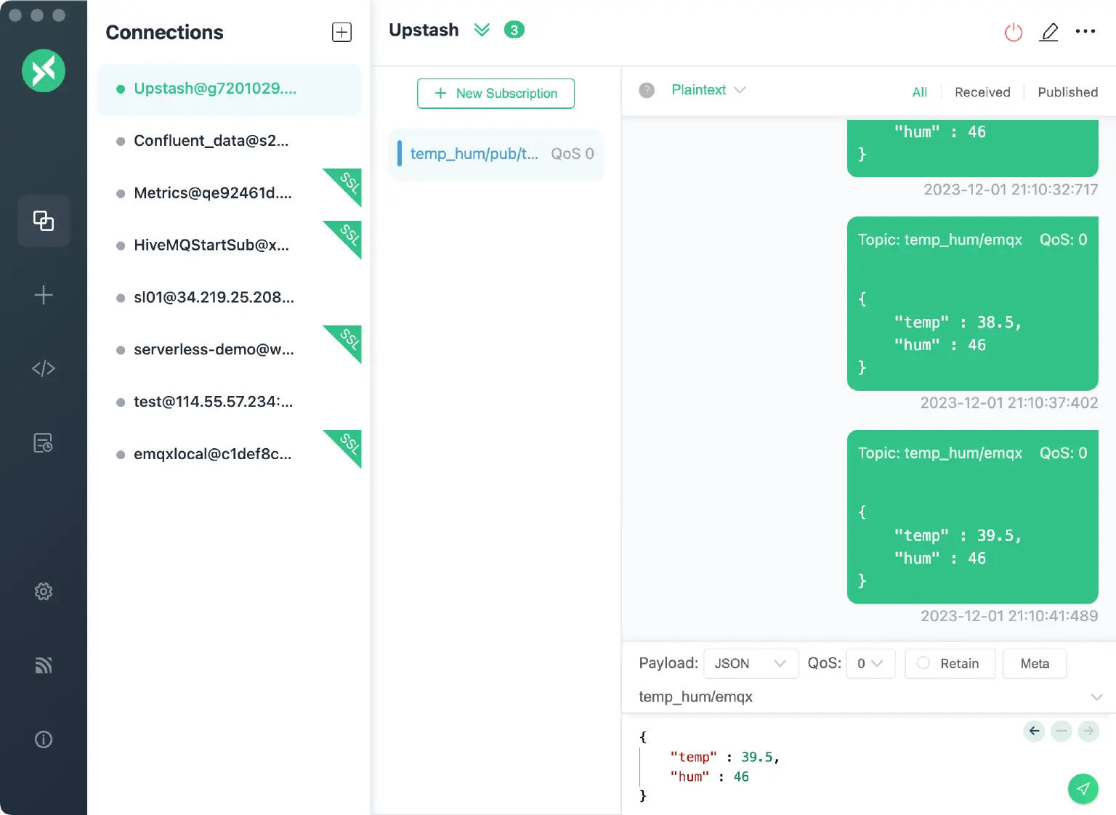1116x815 pixels.
Task: Select the temp_hum/pub/t... subscription
Action: (x=496, y=154)
